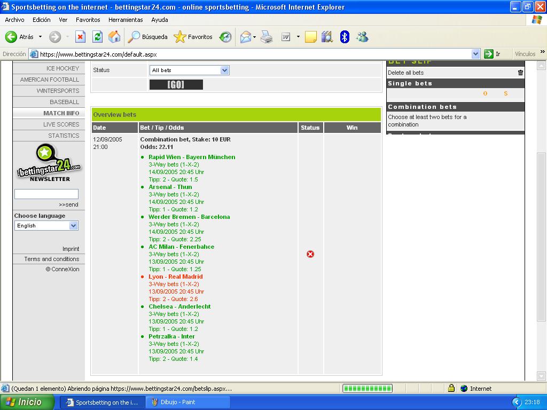This screenshot has width=547, height=410.
Task: Click the Word edit icon
Action: [286, 37]
